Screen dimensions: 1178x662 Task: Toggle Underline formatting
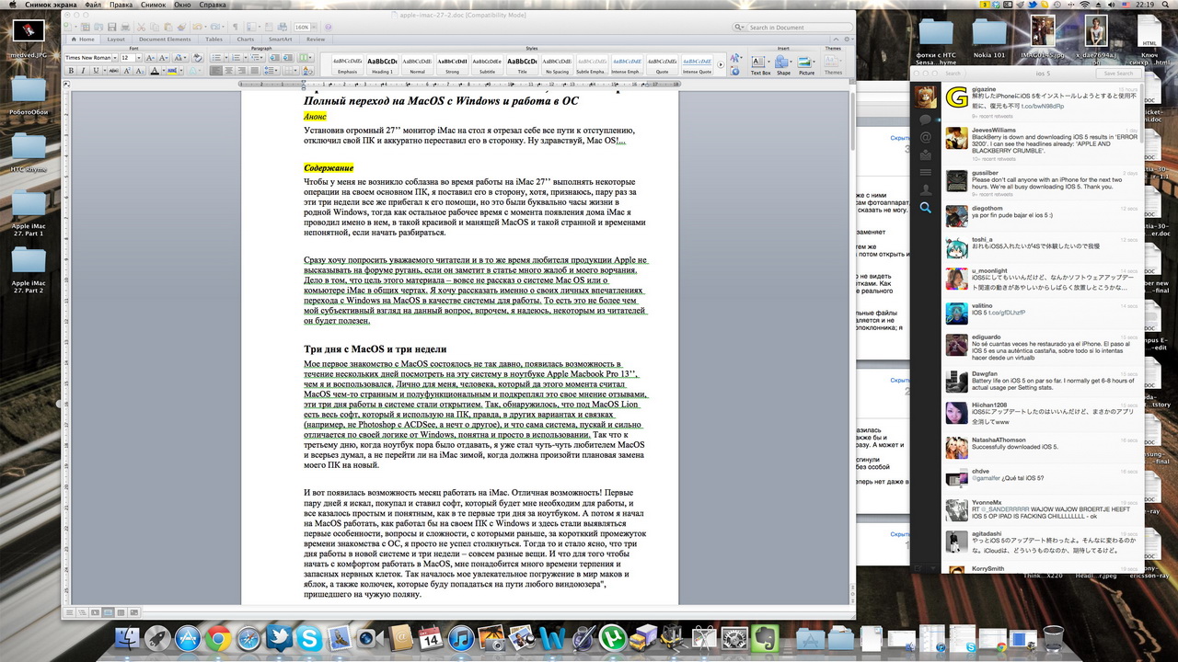(96, 71)
